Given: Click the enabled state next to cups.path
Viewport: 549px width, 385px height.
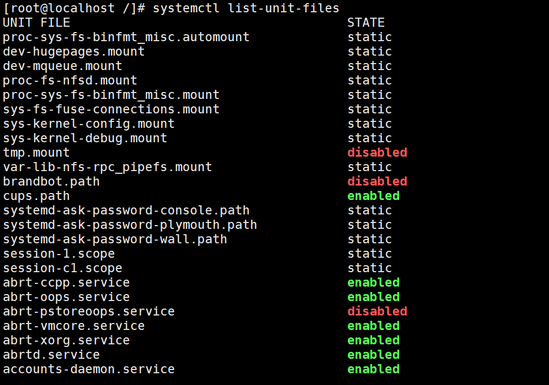Looking at the screenshot, I should coord(373,196).
